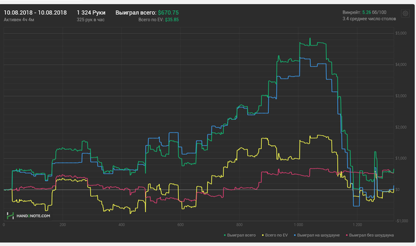Toggle the 'Всего по EV' legend series
The height and width of the screenshot is (246, 416).
coord(275,235)
